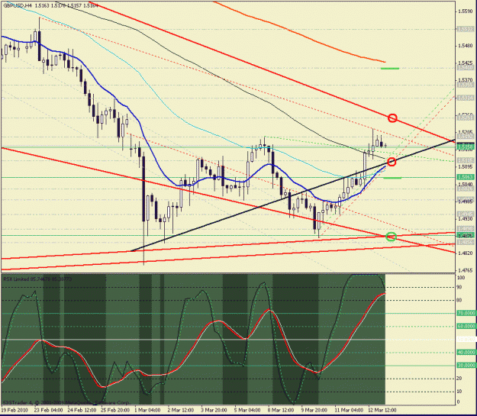The image size is (477, 416).
Task: Click the 20 value on indicator scale
Action: click(459, 379)
